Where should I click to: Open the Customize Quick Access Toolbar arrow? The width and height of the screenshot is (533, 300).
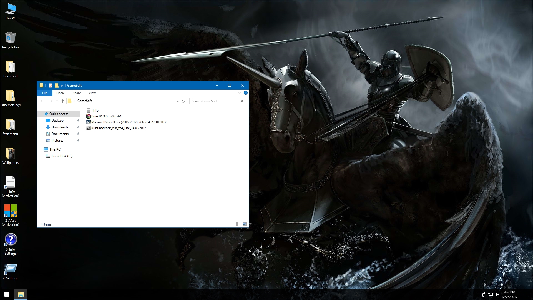tap(62, 86)
